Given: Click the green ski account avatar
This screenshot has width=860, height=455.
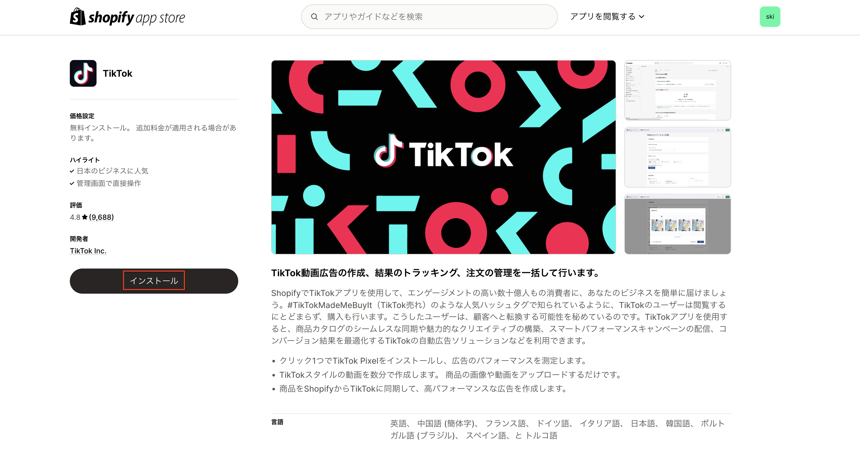Looking at the screenshot, I should click(770, 17).
